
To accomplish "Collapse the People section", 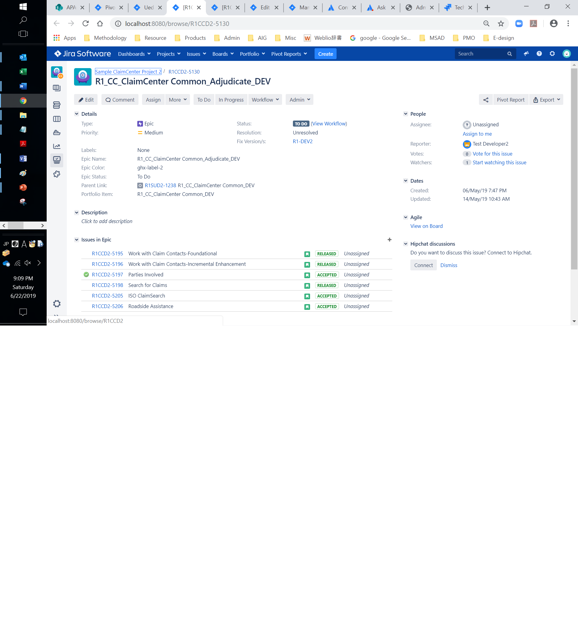I will (406, 114).
